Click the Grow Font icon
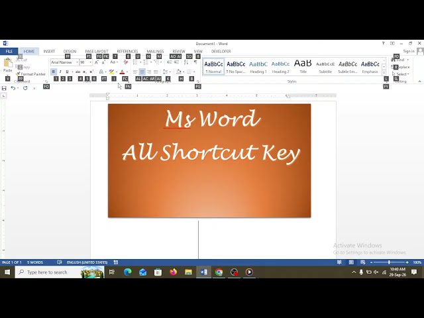The image size is (424, 318). (97, 62)
